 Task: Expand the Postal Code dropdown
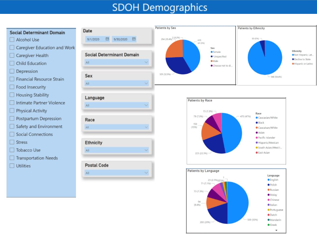[x=146, y=173]
